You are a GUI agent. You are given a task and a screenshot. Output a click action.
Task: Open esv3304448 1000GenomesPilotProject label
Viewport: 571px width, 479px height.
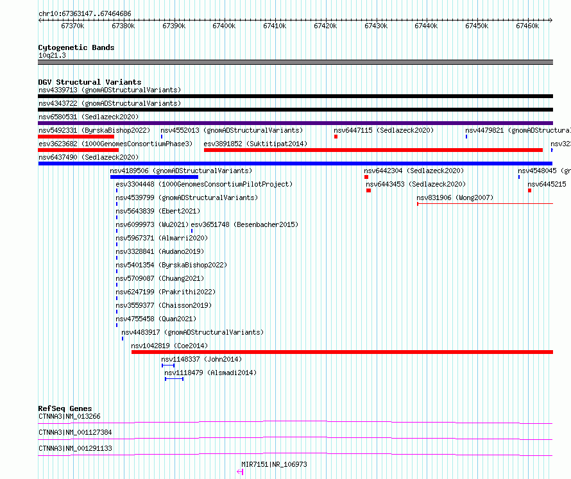(204, 184)
